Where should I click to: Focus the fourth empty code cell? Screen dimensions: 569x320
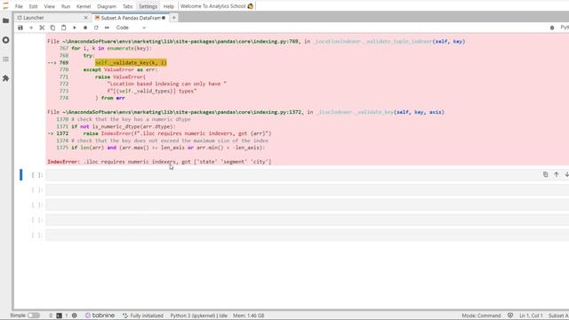coord(307,220)
